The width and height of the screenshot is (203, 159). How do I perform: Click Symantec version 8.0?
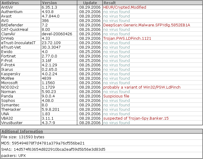click(45, 105)
